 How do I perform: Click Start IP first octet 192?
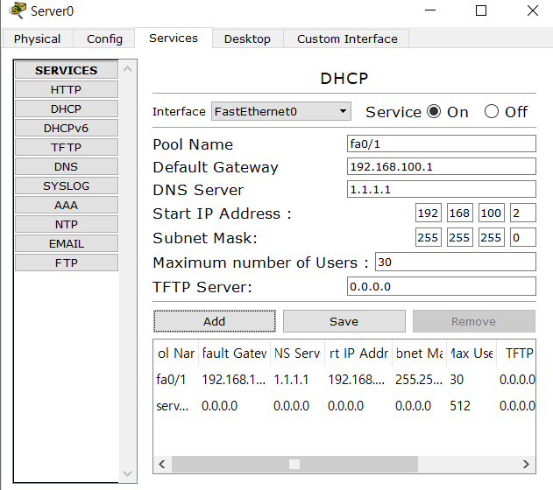429,213
